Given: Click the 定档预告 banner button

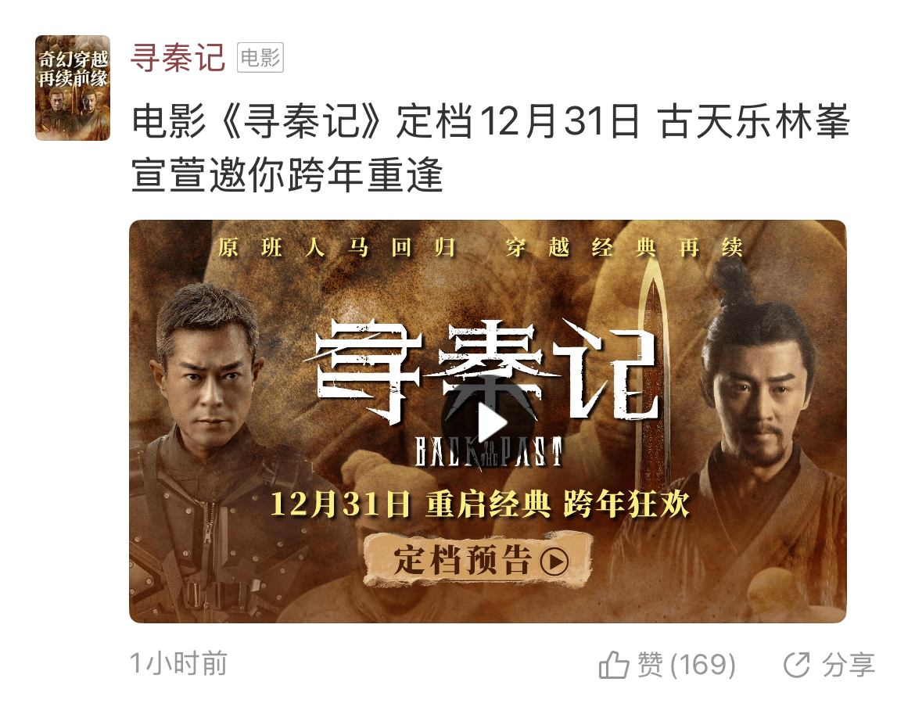Looking at the screenshot, I should coord(479,560).
